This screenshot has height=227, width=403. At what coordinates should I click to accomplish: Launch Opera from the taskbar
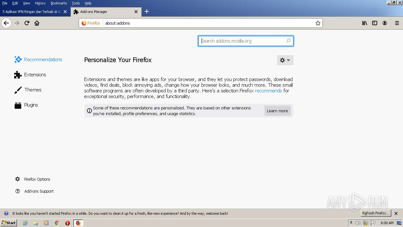click(x=67, y=223)
